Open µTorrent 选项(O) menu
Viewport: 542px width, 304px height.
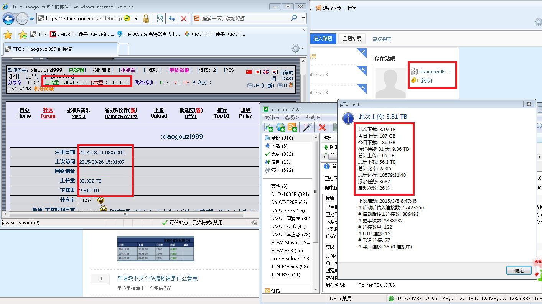[x=293, y=118]
